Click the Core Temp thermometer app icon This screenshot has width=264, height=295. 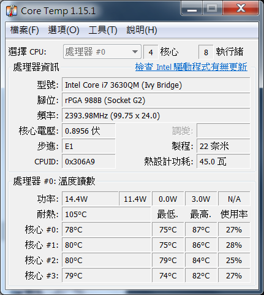tap(12, 11)
